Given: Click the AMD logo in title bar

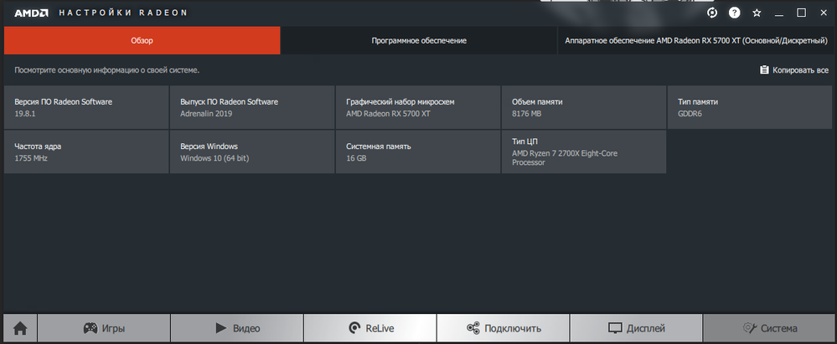Looking at the screenshot, I should pyautogui.click(x=31, y=13).
